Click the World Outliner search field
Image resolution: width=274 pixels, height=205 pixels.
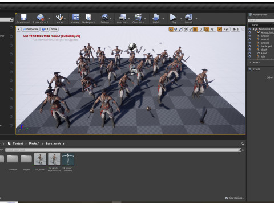pos(261,20)
